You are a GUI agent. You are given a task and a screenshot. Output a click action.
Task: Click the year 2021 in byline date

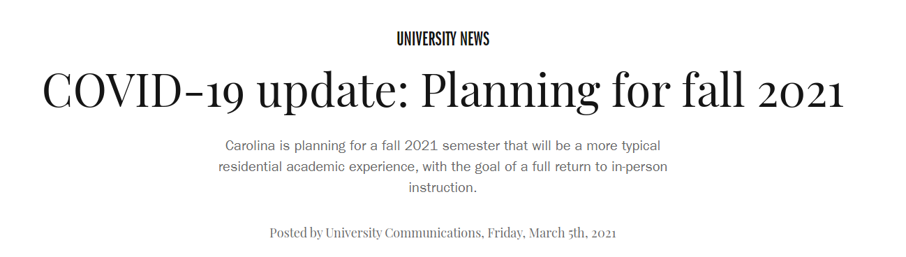[604, 233]
